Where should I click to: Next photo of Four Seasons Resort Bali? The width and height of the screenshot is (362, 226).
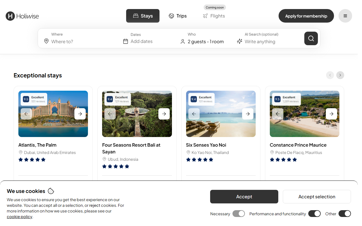click(x=164, y=114)
